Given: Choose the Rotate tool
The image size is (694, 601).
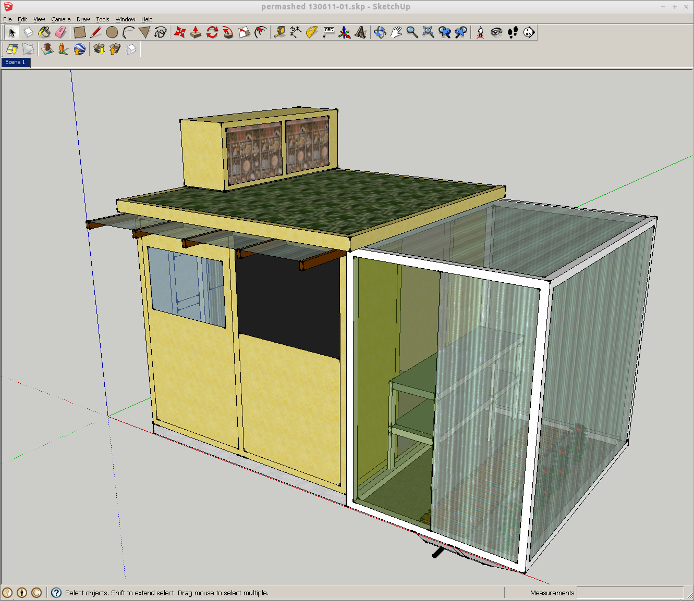Looking at the screenshot, I should coord(212,32).
